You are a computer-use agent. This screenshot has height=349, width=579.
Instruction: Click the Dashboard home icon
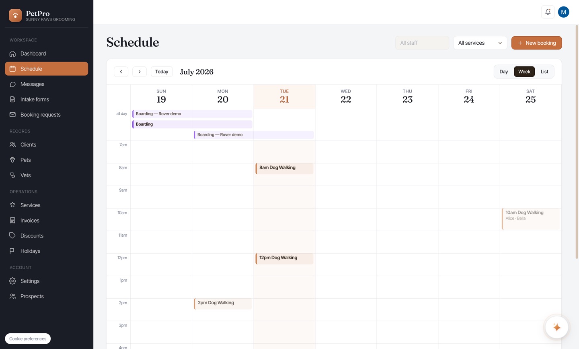12,54
